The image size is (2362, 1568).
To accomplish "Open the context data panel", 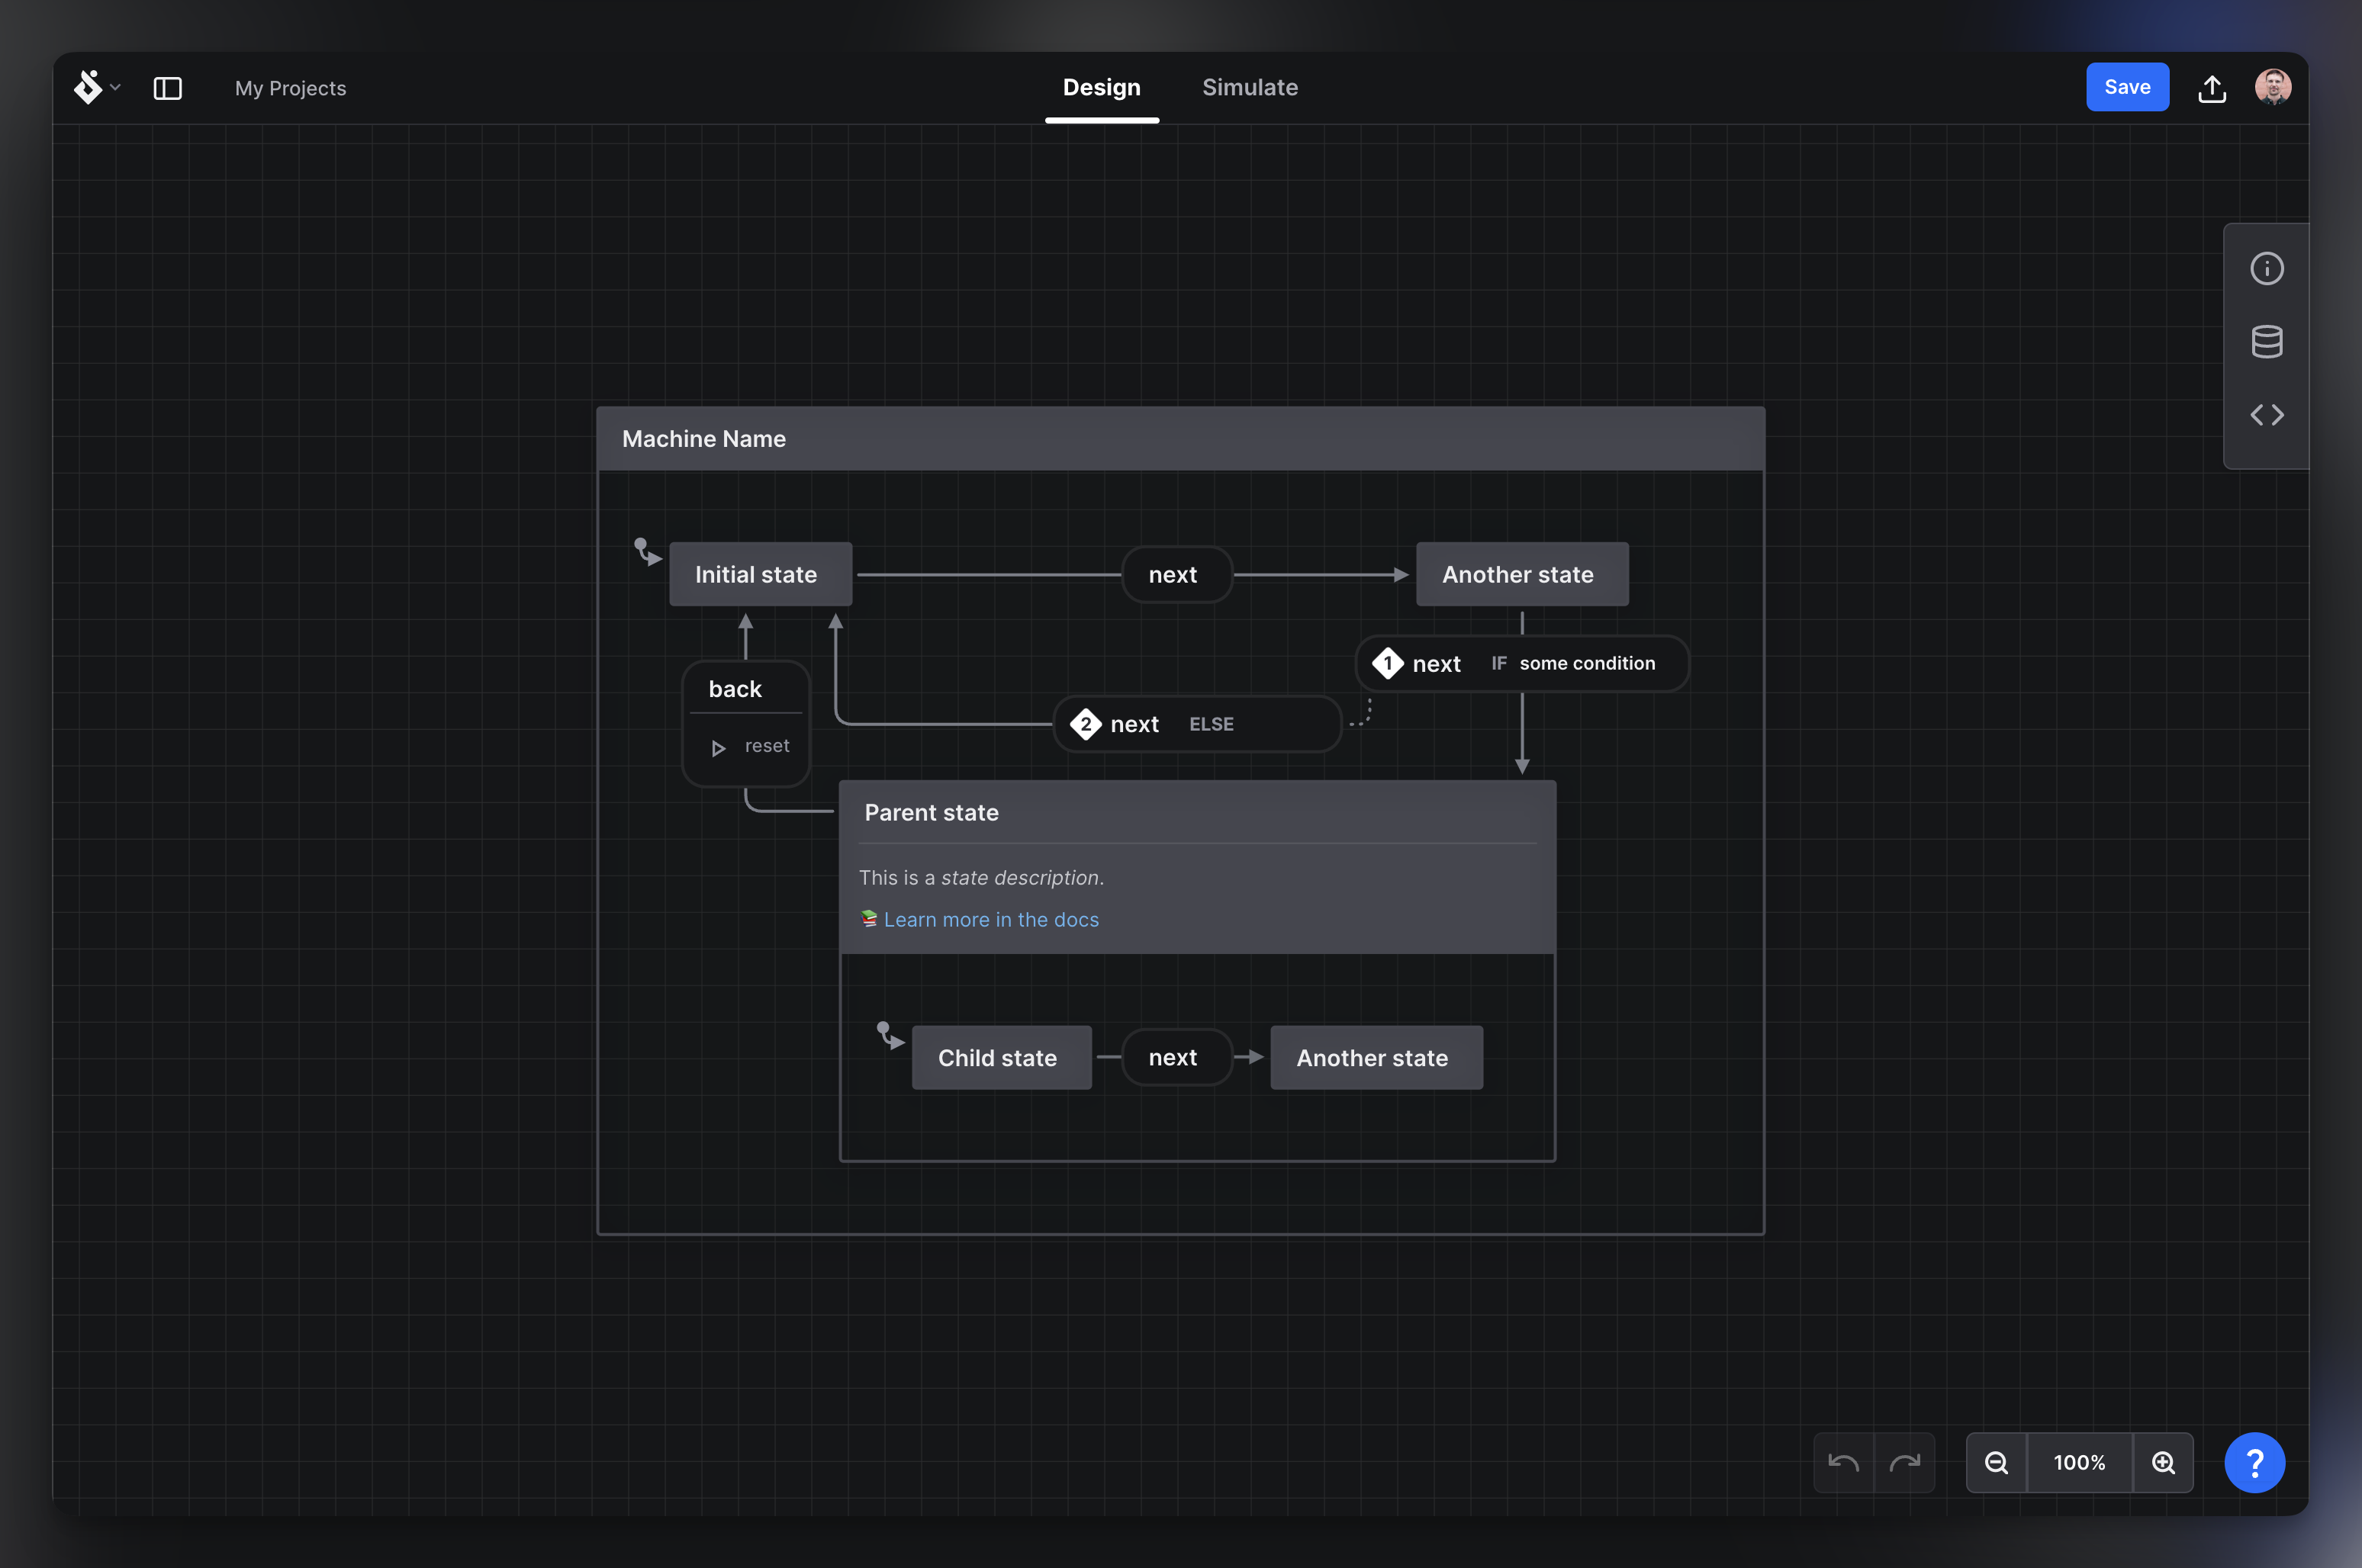I will tap(2267, 341).
